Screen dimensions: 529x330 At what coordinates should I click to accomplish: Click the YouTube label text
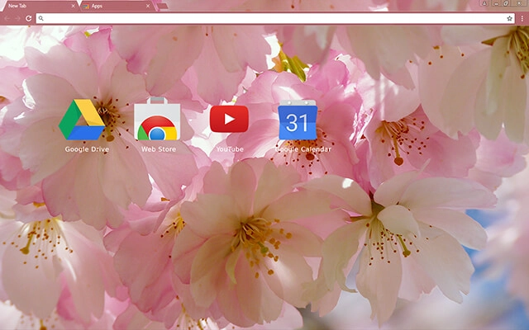230,149
